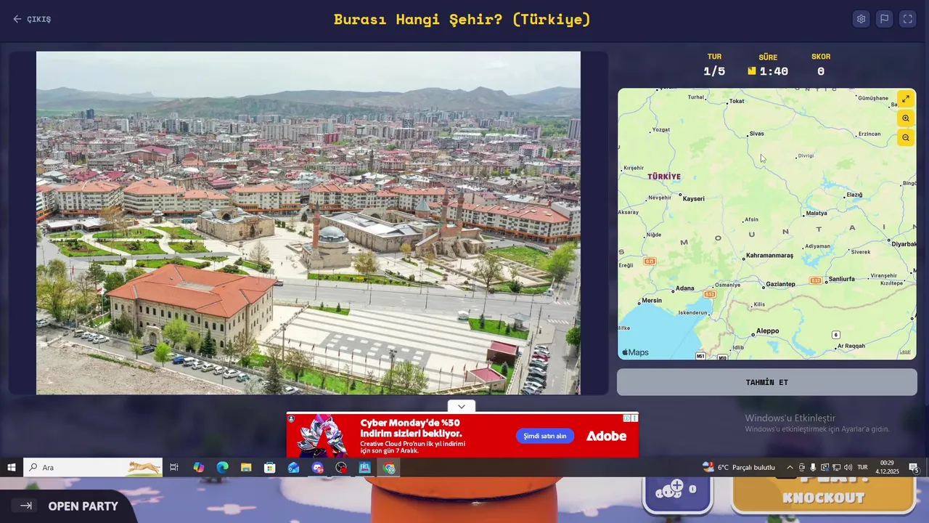Screen dimensions: 929x523
Task: Submit guess with TAHMİN ET button
Action: (x=766, y=382)
